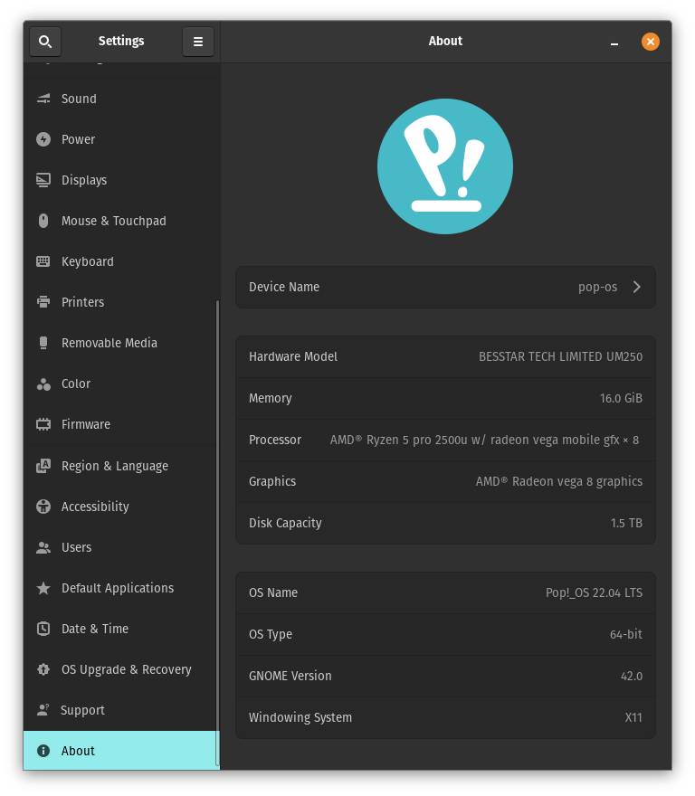The image size is (695, 796).
Task: Click the Accessibility icon
Action: (43, 507)
